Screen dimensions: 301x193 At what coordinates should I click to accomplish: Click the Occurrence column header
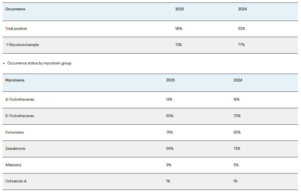(x=15, y=9)
